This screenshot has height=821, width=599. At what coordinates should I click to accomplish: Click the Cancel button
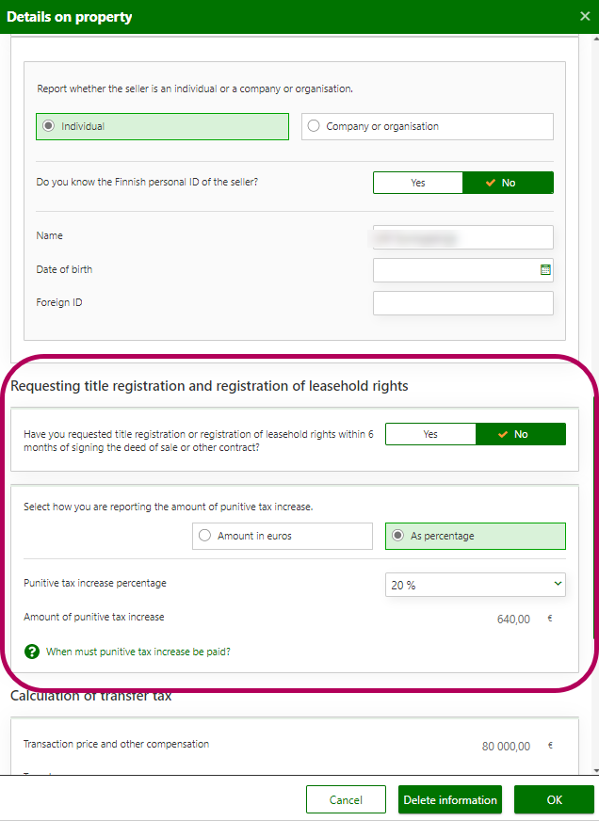pyautogui.click(x=346, y=799)
